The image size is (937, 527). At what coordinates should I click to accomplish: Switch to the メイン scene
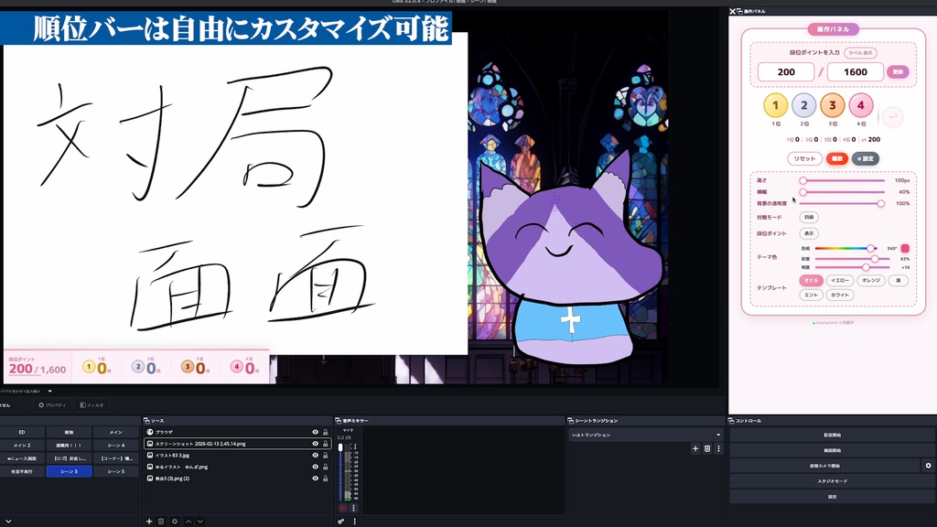[117, 433]
